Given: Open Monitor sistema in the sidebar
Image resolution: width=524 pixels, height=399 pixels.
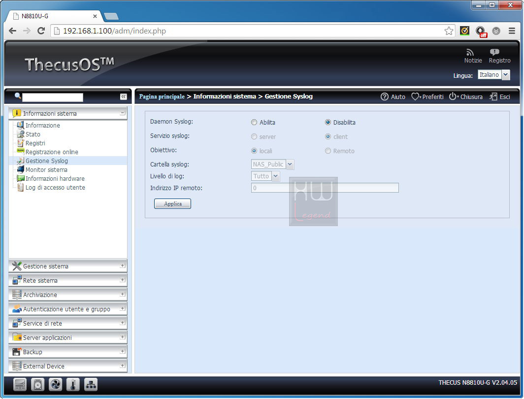Looking at the screenshot, I should point(46,170).
